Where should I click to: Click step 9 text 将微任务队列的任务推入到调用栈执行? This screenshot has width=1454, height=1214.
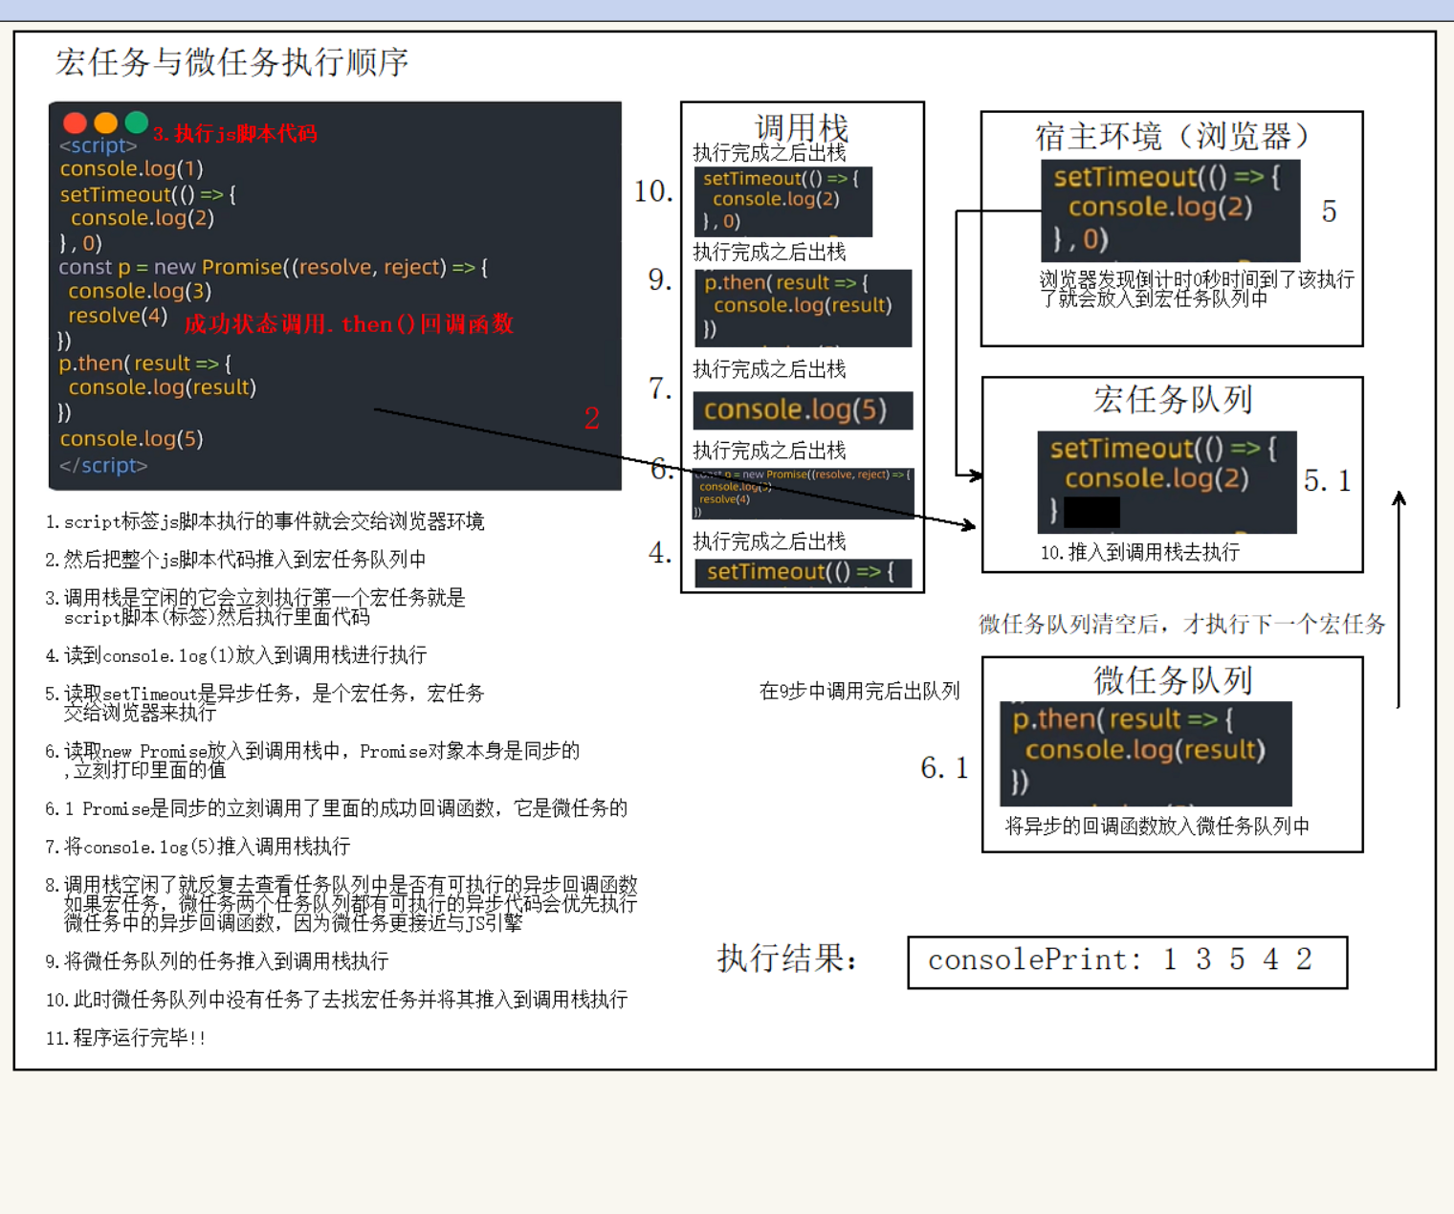[217, 961]
